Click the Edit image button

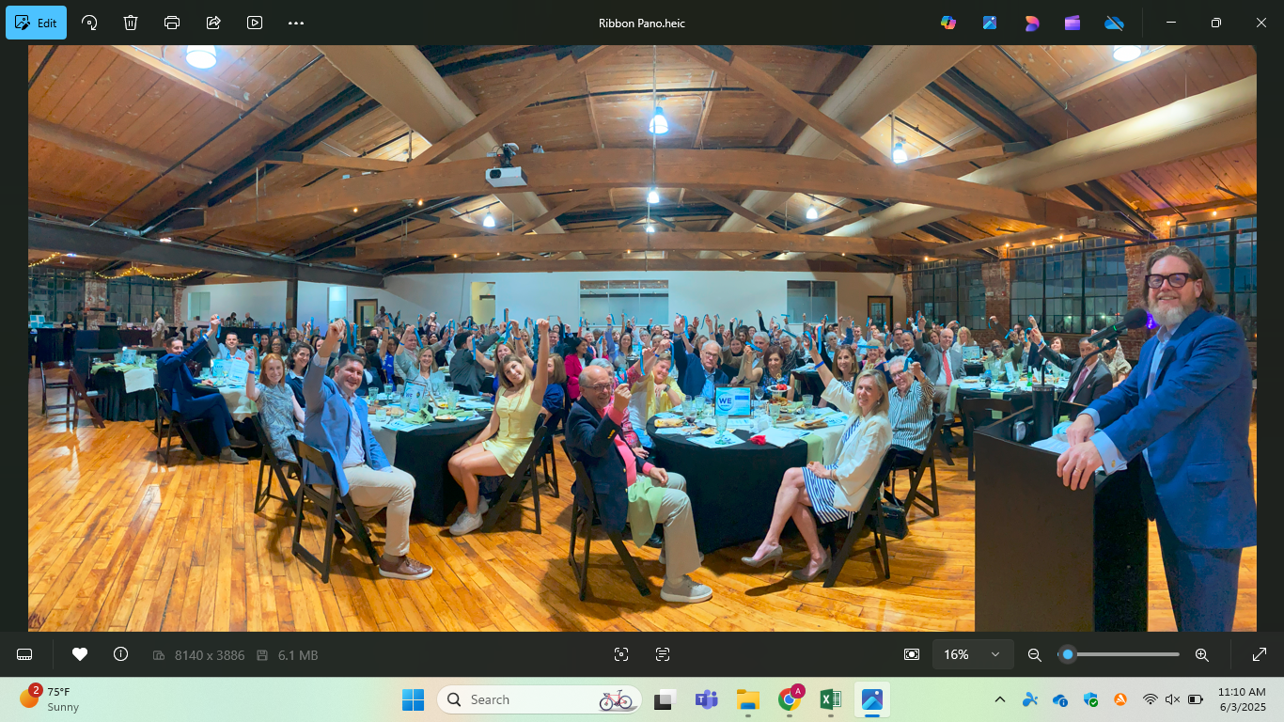coord(36,23)
